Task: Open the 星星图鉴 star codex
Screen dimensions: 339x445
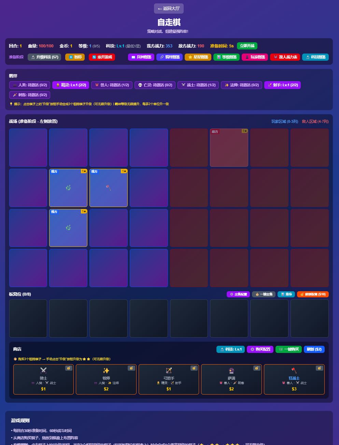Action: pyautogui.click(x=198, y=57)
